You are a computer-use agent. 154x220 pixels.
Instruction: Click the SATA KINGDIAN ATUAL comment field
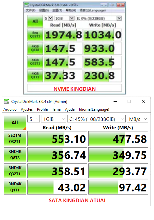[x=76, y=199]
